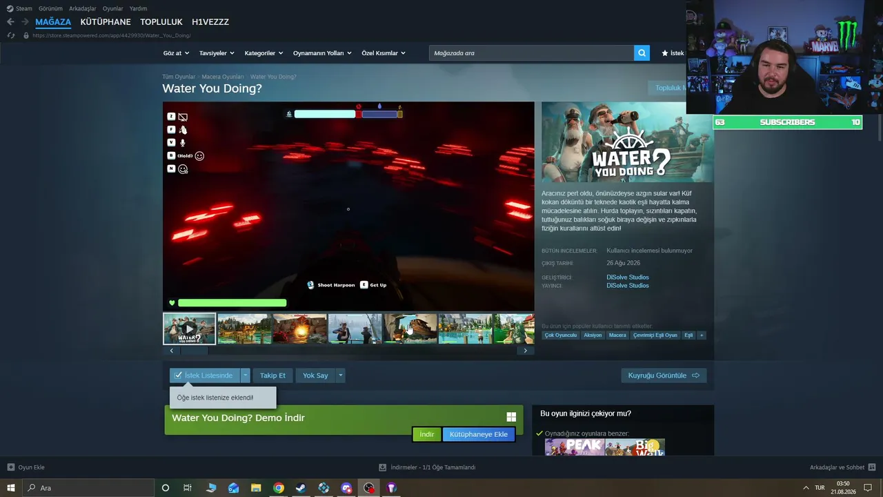The height and width of the screenshot is (497, 883).
Task: Open the Kategoriler dropdown
Action: click(264, 53)
